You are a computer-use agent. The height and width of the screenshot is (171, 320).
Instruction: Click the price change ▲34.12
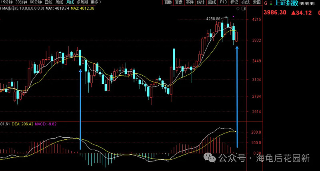pyautogui.click(x=301, y=13)
